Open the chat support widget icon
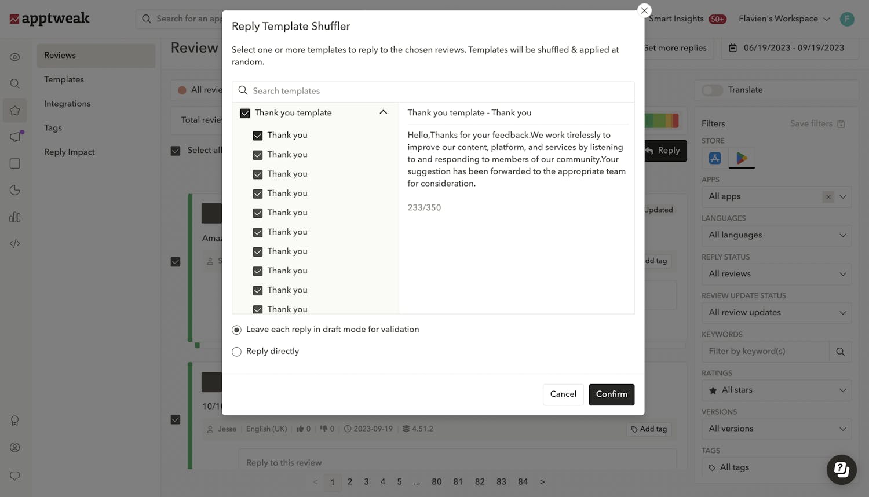Viewport: 869px width, 497px height. pyautogui.click(x=841, y=469)
